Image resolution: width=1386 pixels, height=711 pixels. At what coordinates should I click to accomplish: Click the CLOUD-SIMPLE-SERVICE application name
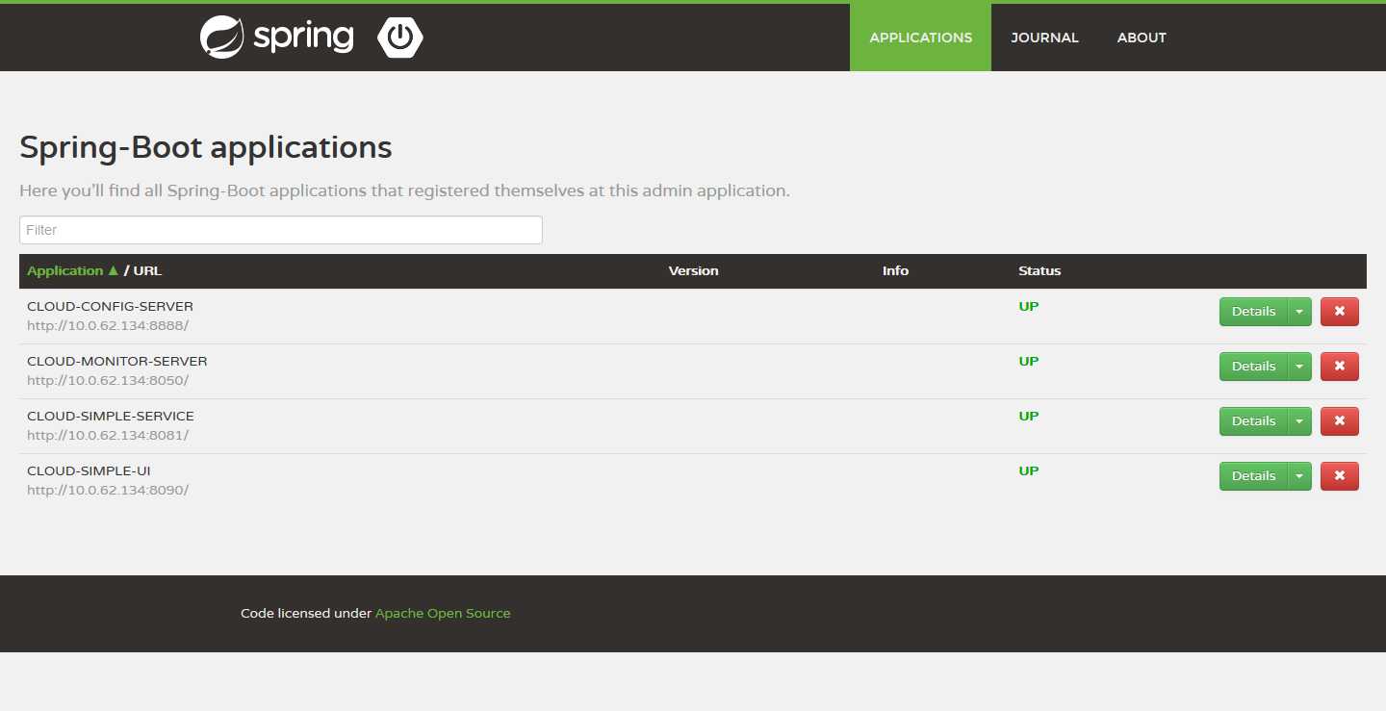(x=111, y=417)
